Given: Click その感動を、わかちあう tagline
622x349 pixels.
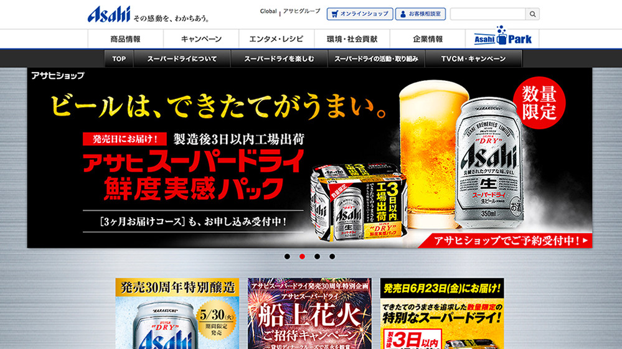Looking at the screenshot, I should (x=171, y=18).
